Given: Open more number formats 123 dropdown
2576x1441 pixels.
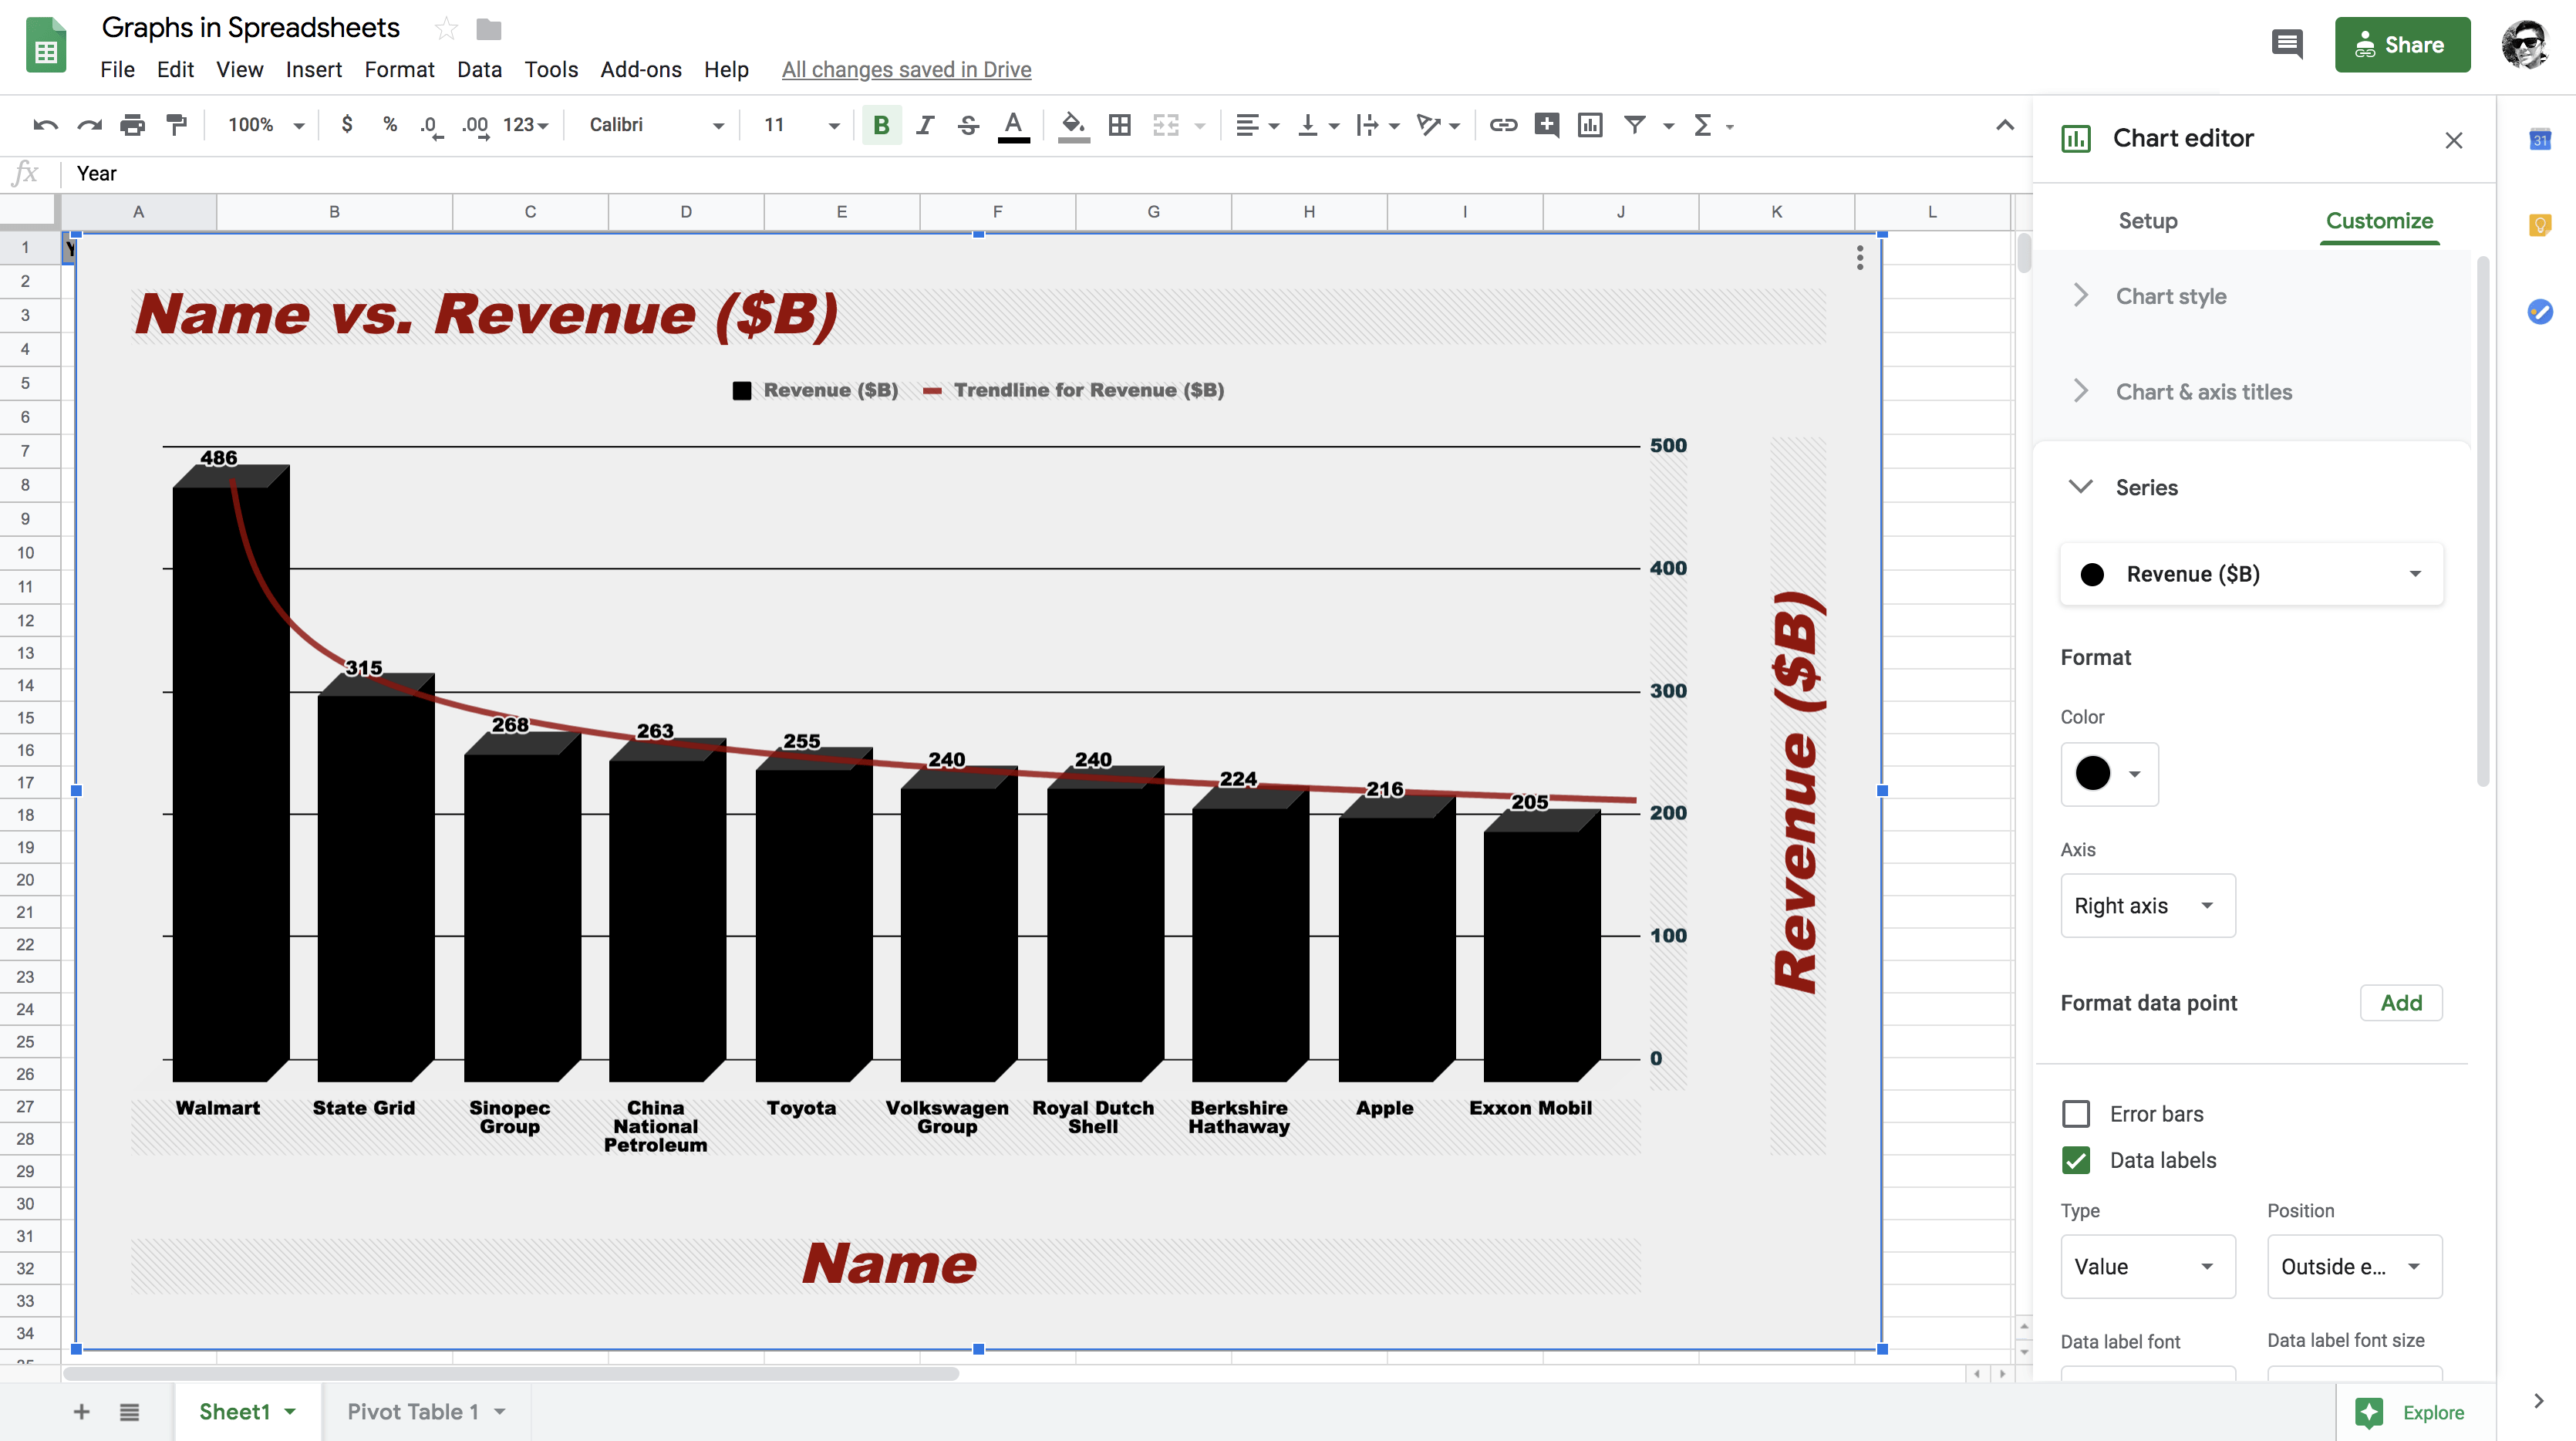Looking at the screenshot, I should click(526, 125).
